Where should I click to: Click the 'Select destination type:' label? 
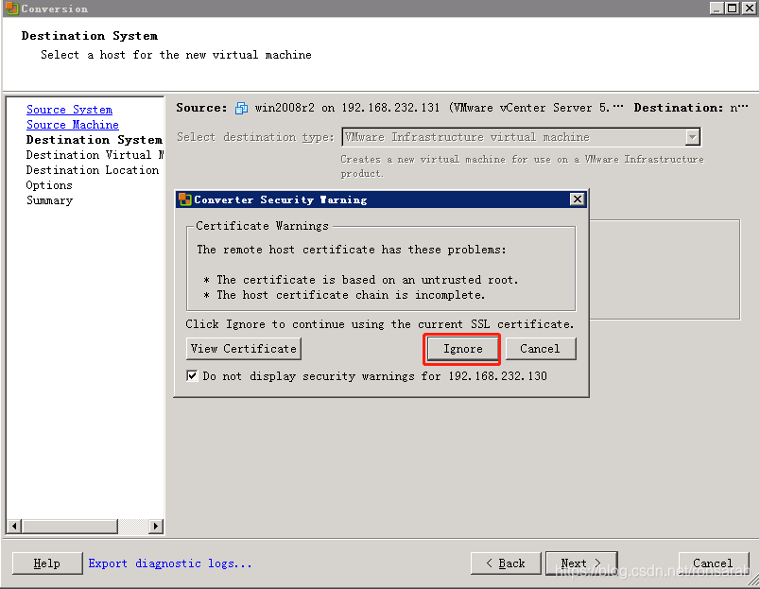coord(255,137)
